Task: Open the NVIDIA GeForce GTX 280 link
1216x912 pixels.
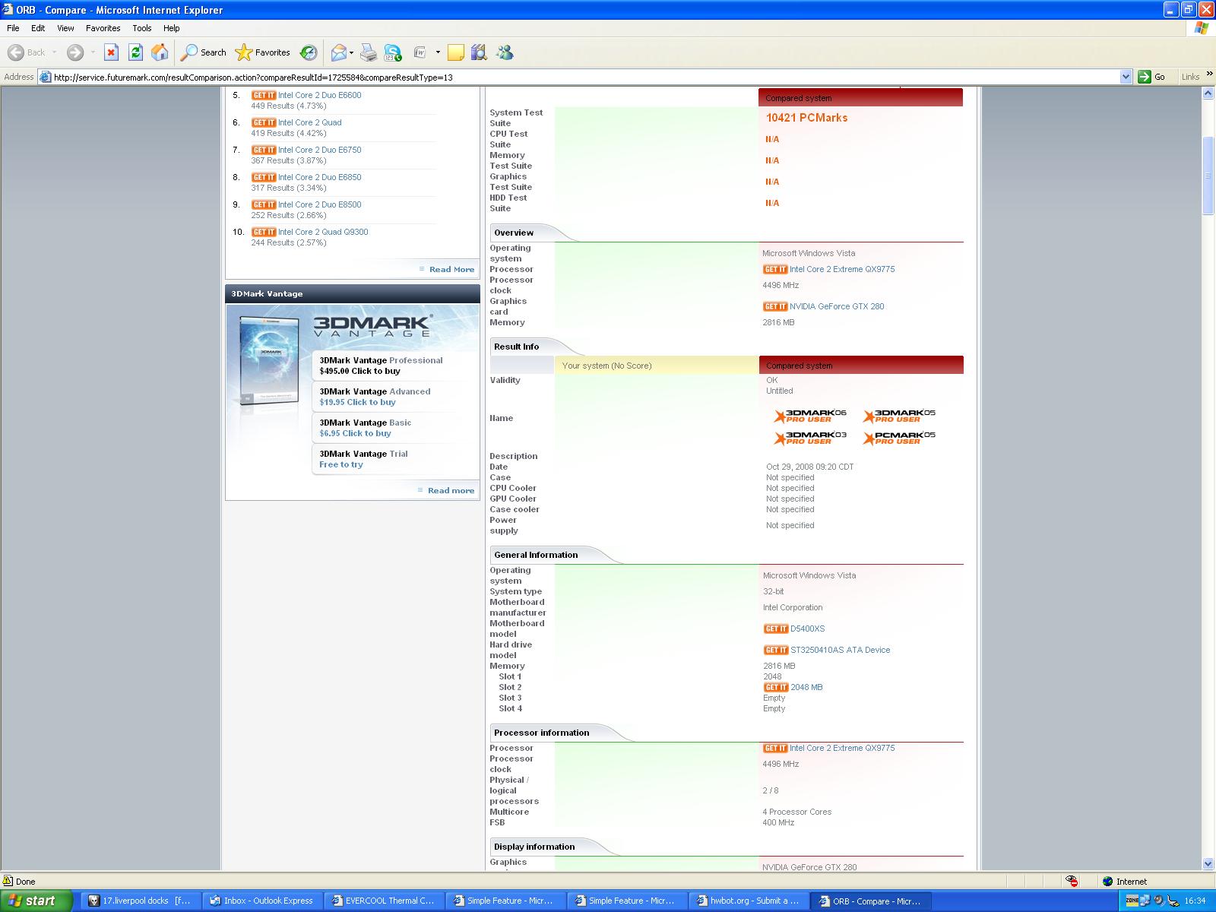Action: (x=837, y=306)
